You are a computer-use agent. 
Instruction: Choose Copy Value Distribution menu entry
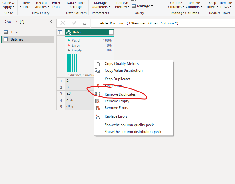point(124,70)
